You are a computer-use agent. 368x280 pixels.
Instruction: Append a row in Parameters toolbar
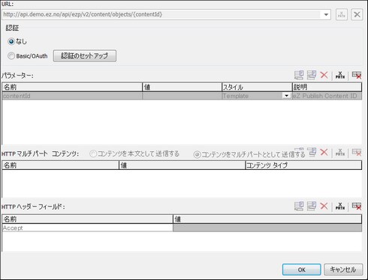[x=299, y=75]
